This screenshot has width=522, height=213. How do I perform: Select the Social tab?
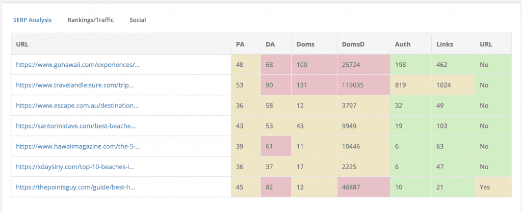tap(138, 20)
